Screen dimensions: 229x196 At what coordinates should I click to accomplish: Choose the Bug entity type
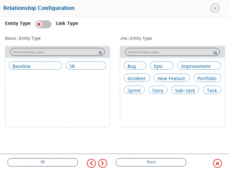pos(135,66)
